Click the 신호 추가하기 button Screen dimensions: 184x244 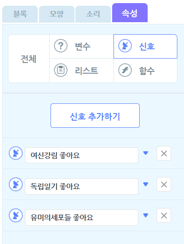click(x=95, y=116)
